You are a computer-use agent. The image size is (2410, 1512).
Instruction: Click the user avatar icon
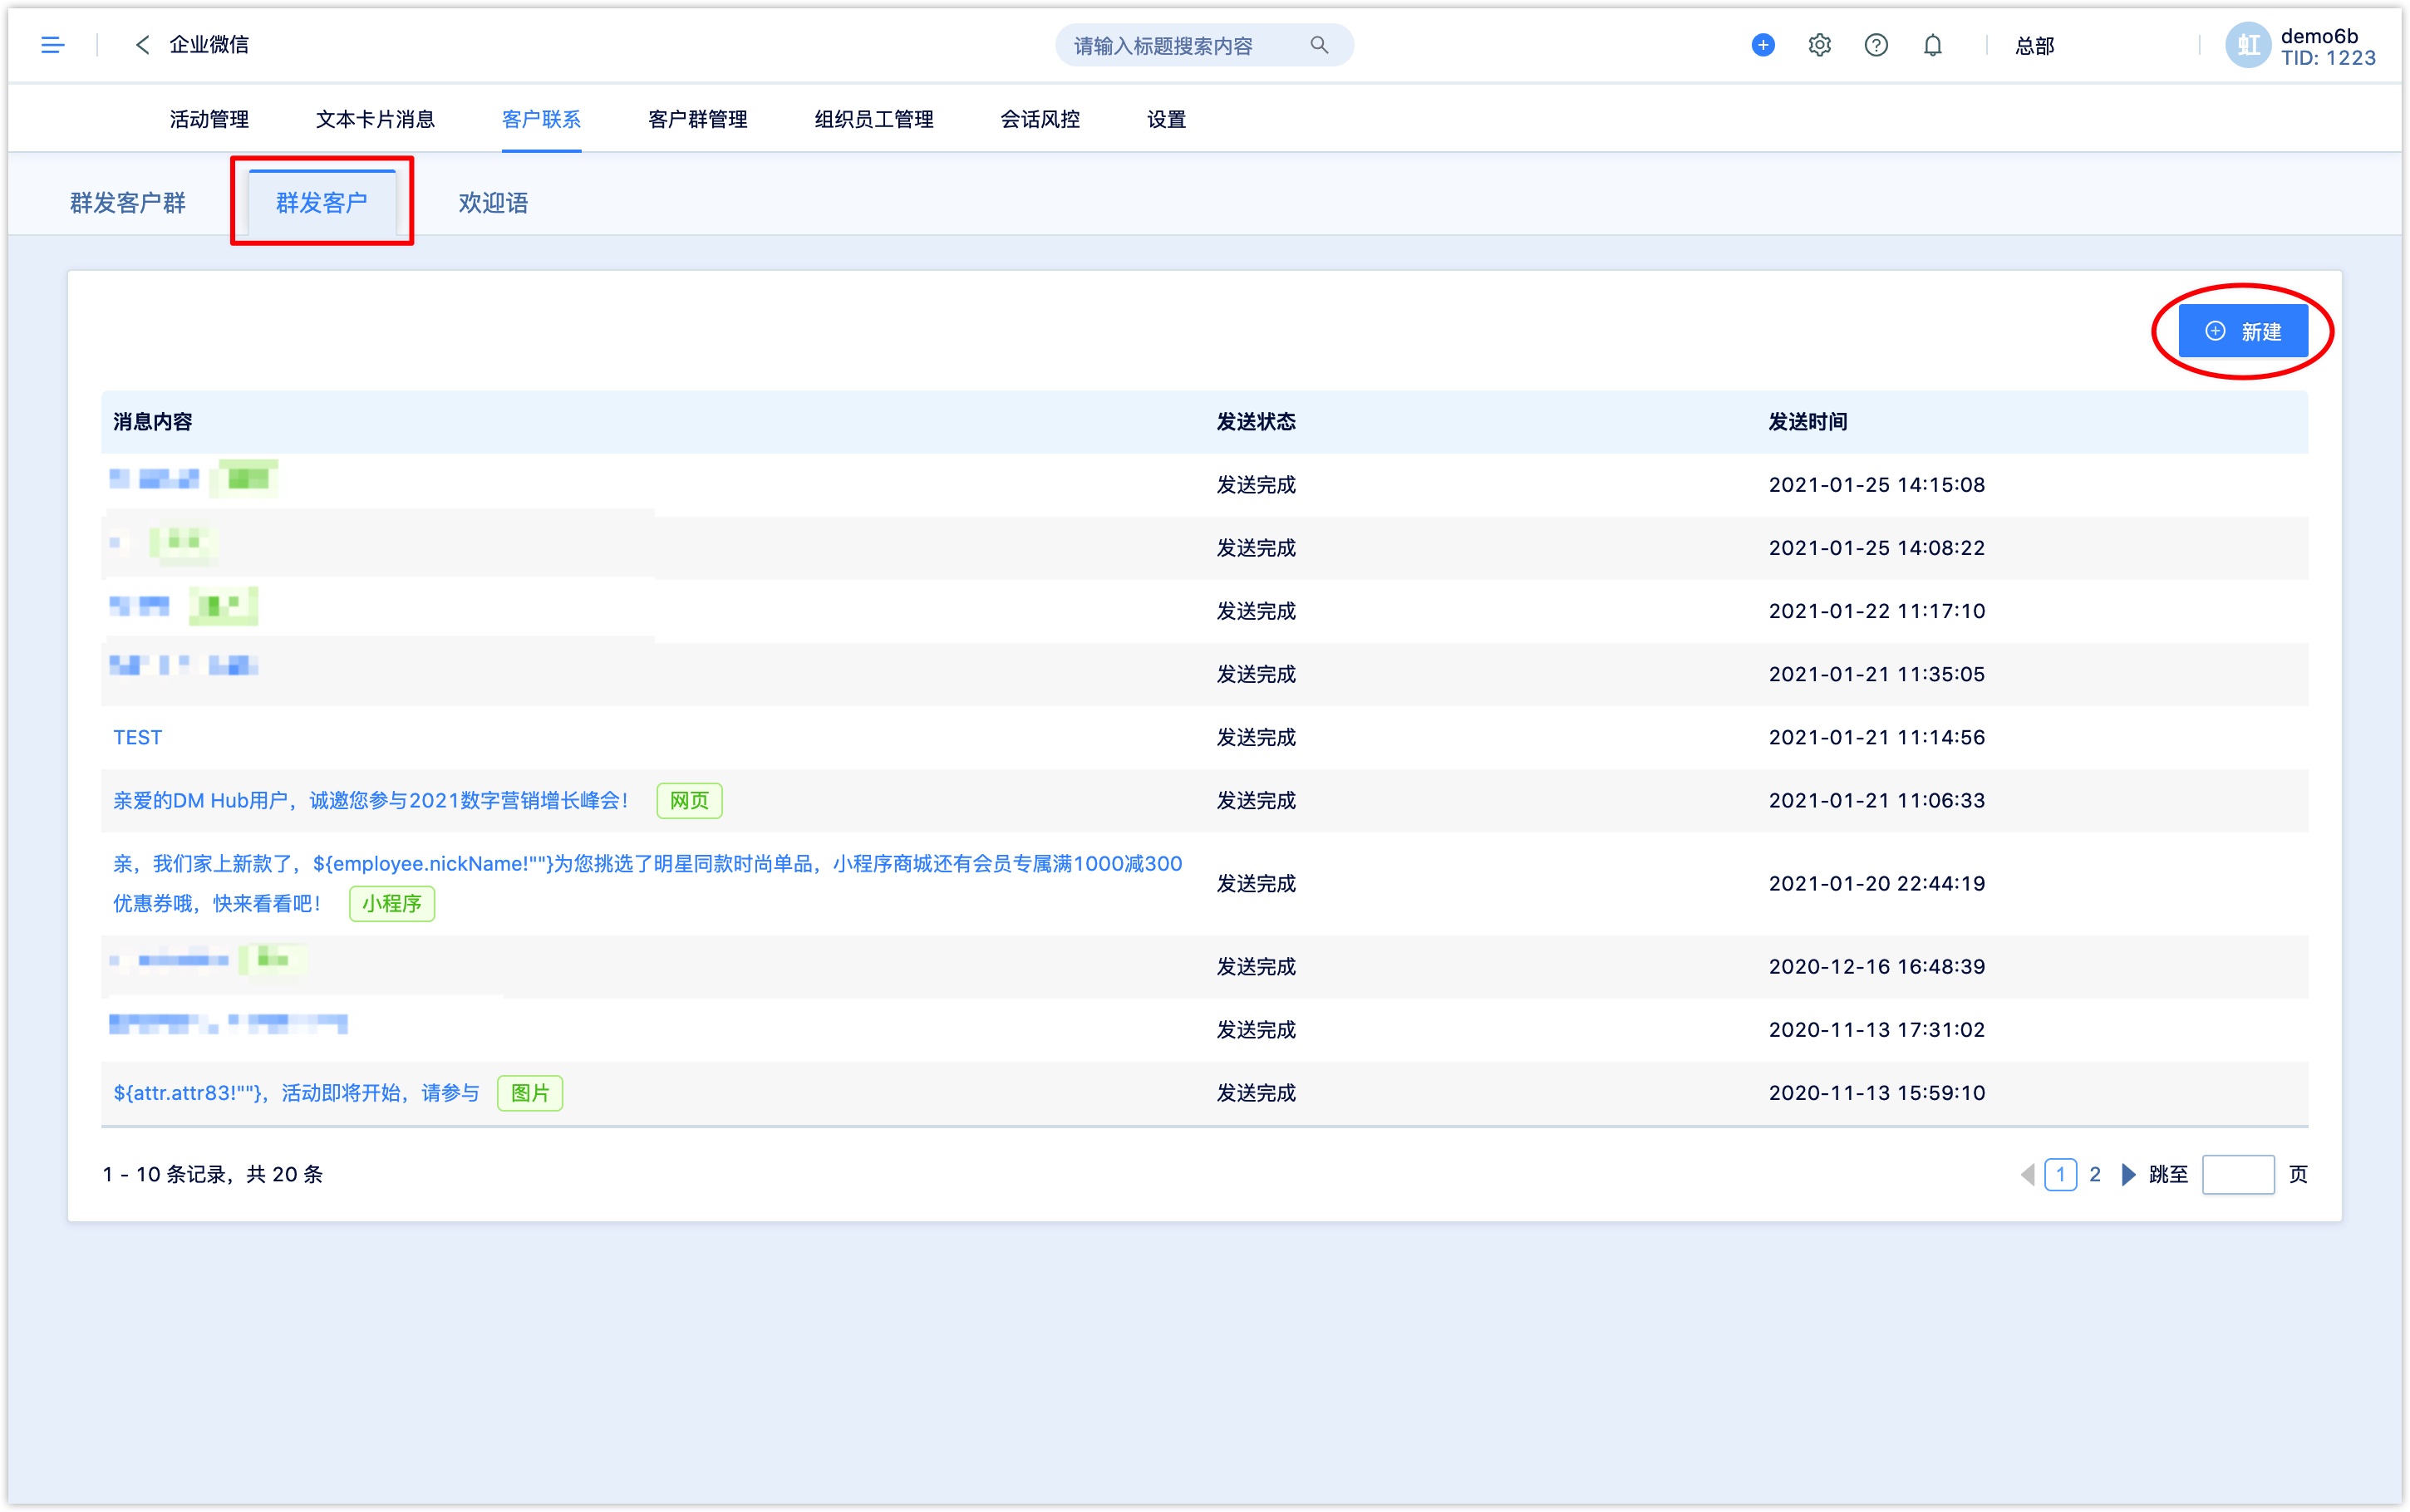2248,45
